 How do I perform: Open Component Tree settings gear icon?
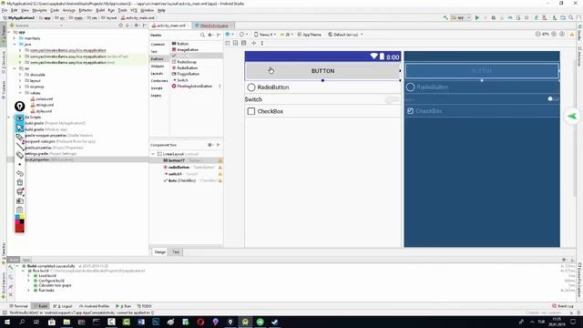click(x=210, y=145)
